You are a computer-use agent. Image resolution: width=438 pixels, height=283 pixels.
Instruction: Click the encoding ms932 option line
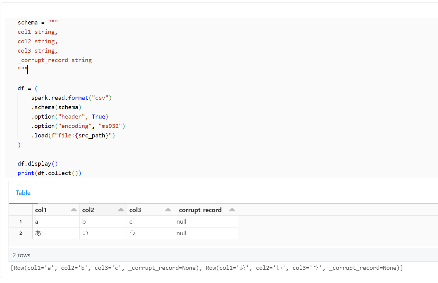[78, 126]
